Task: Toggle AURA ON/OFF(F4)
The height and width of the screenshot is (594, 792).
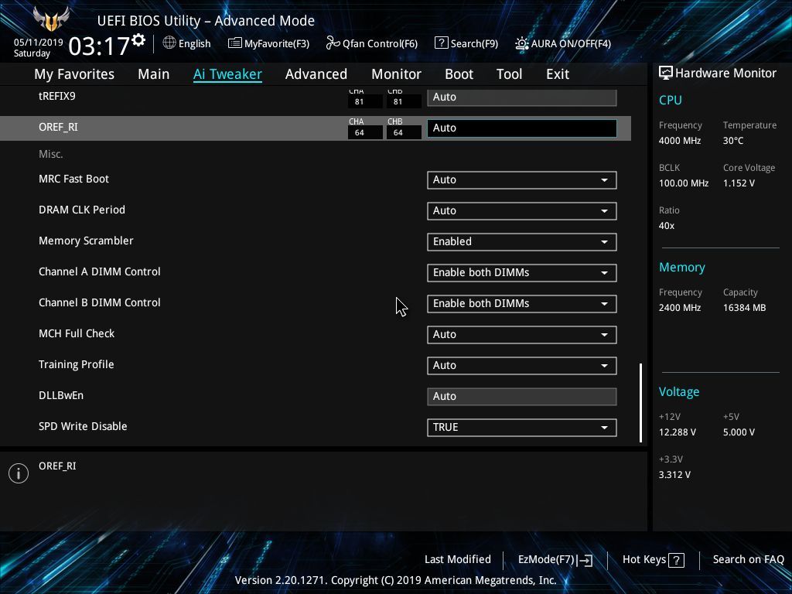Action: [x=563, y=43]
